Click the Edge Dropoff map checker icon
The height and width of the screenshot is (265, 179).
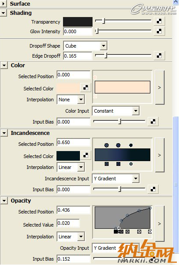tap(159, 55)
